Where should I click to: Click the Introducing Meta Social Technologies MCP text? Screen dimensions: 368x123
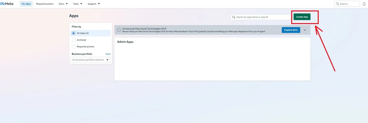(144, 29)
